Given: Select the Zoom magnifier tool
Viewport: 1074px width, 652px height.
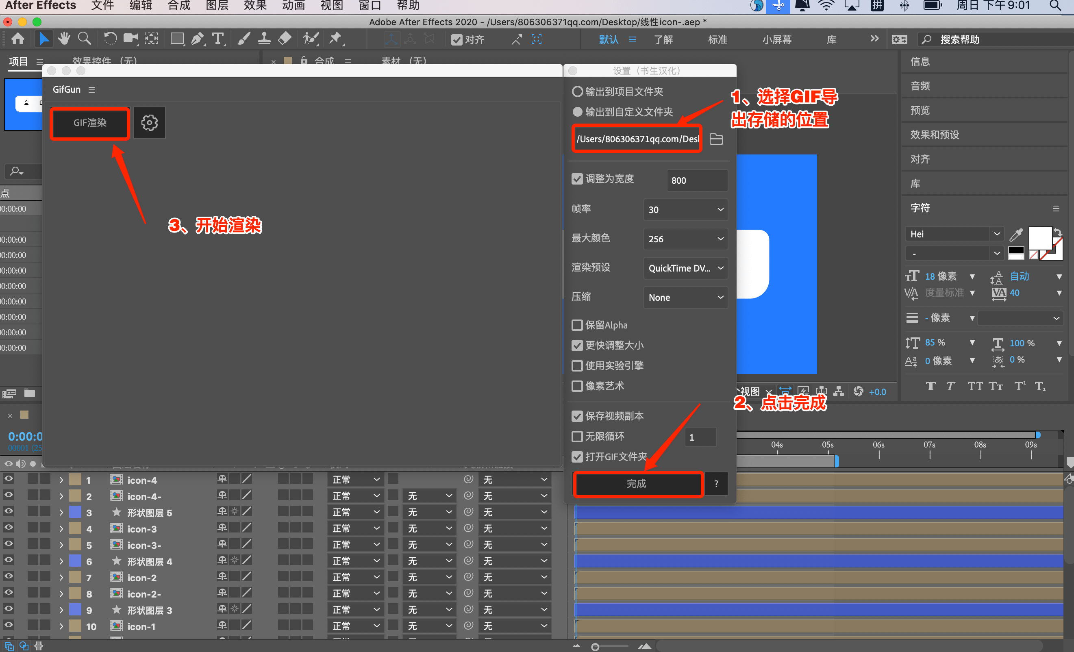Looking at the screenshot, I should (x=85, y=39).
